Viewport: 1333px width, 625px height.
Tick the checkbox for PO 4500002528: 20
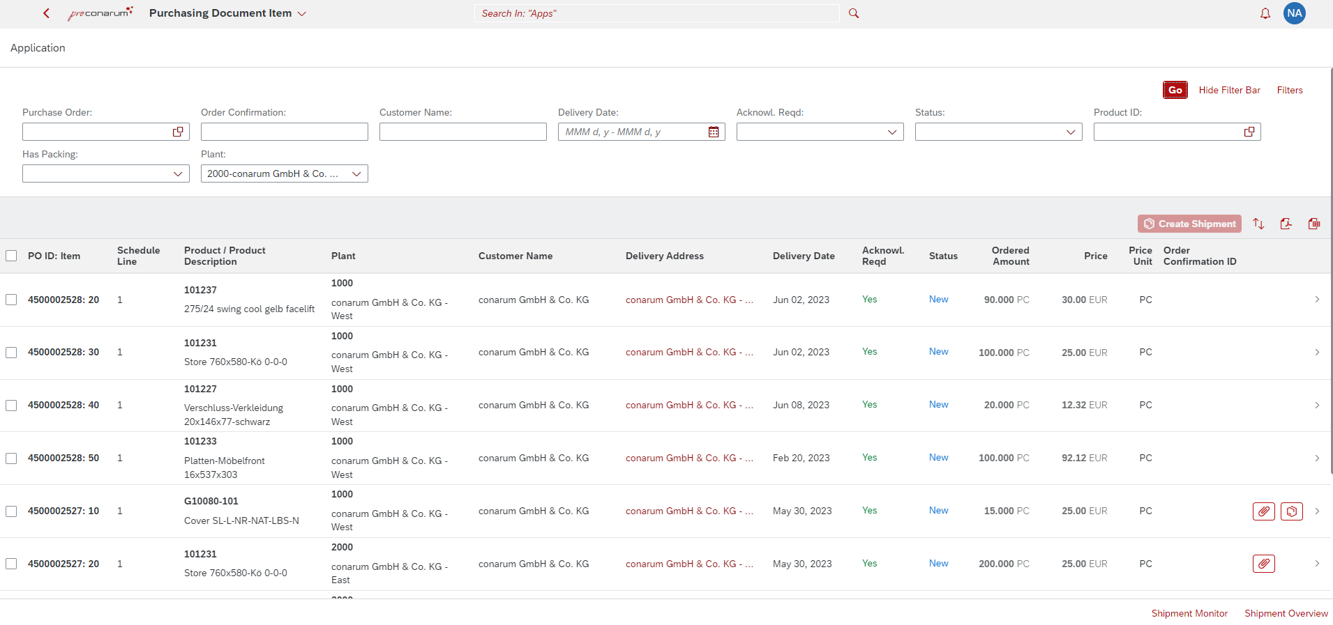click(x=11, y=300)
